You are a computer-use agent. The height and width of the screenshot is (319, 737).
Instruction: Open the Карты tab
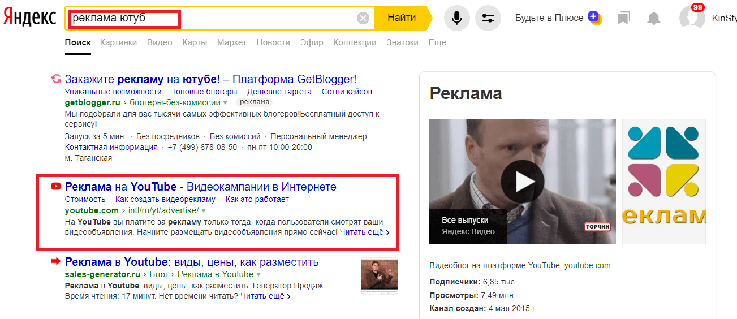[195, 42]
